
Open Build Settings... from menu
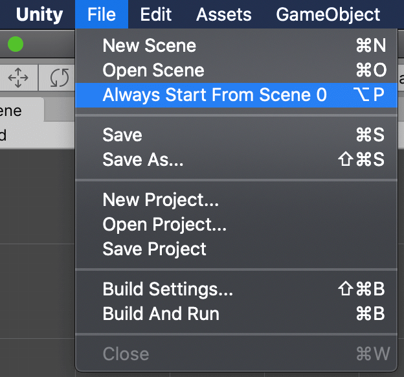(x=236, y=289)
